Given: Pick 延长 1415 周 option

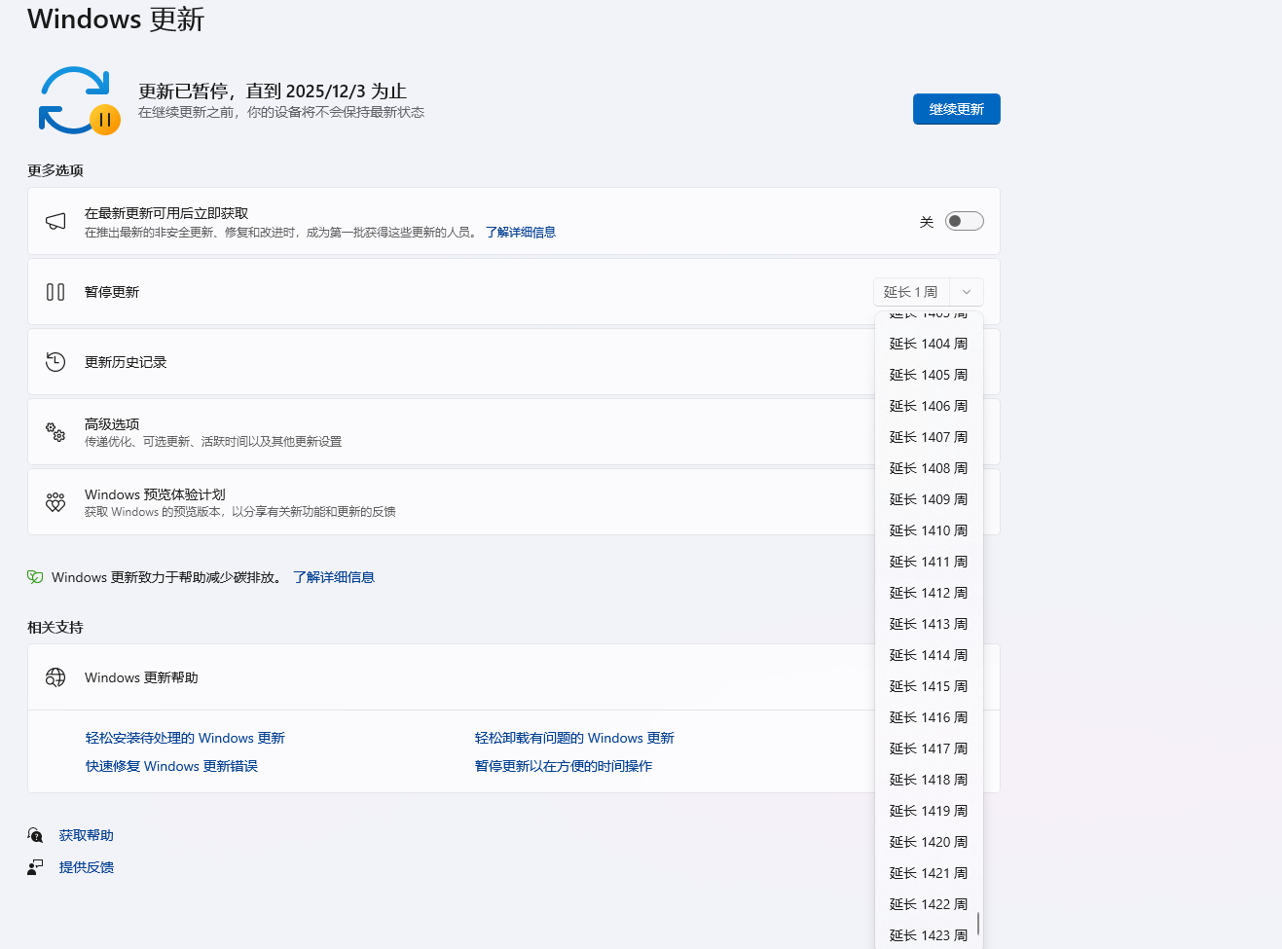Looking at the screenshot, I should [929, 686].
